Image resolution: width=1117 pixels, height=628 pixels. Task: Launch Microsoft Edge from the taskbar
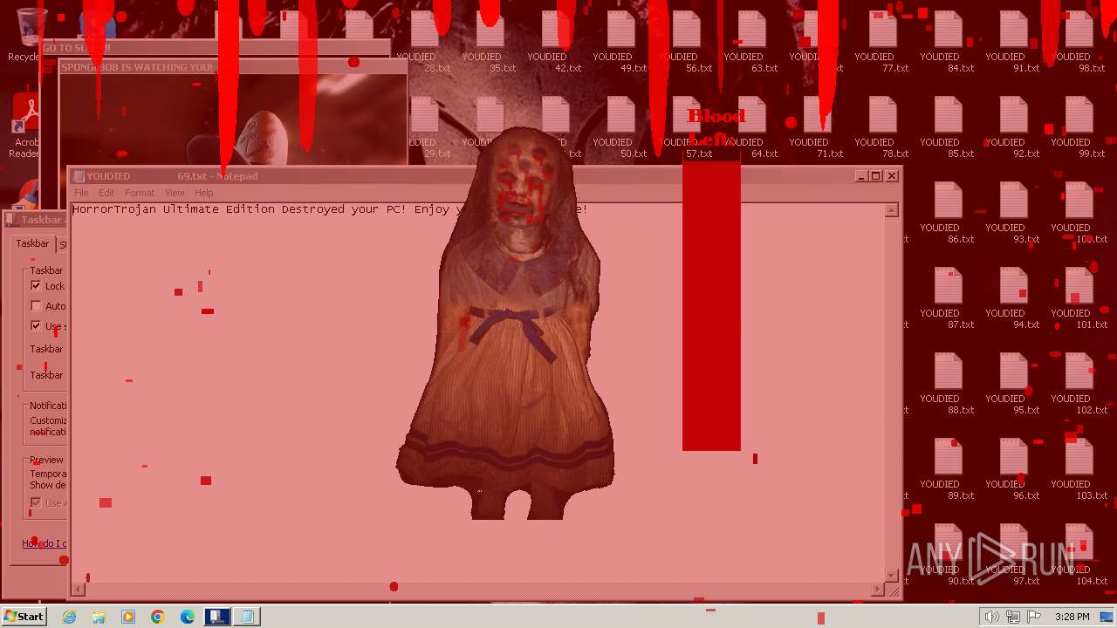[188, 617]
